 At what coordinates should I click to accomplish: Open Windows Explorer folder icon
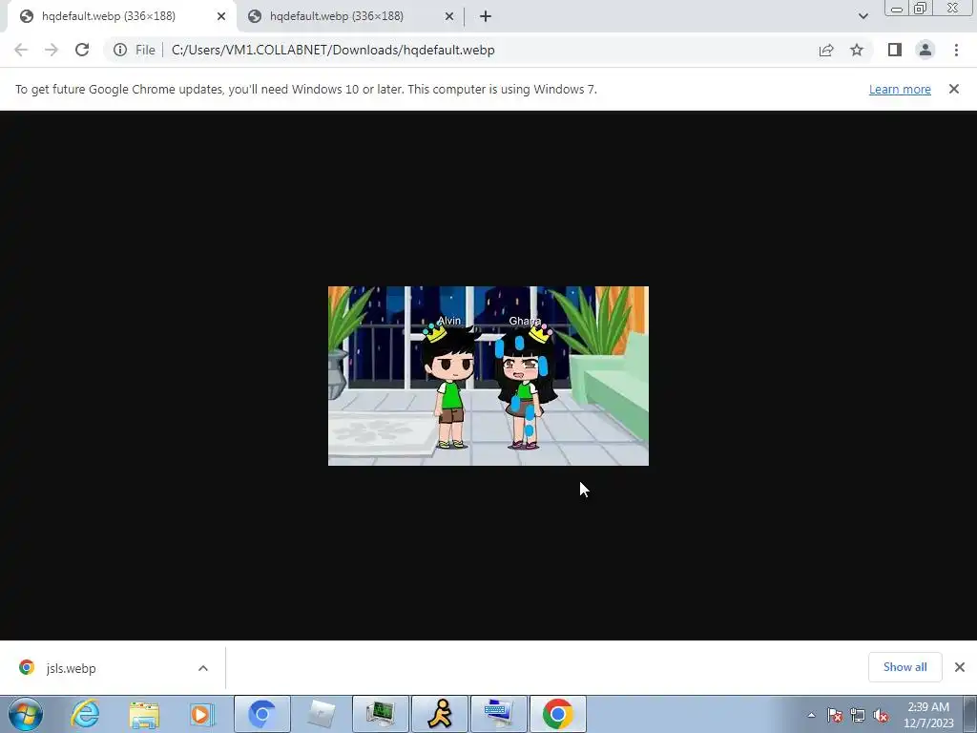click(x=145, y=714)
